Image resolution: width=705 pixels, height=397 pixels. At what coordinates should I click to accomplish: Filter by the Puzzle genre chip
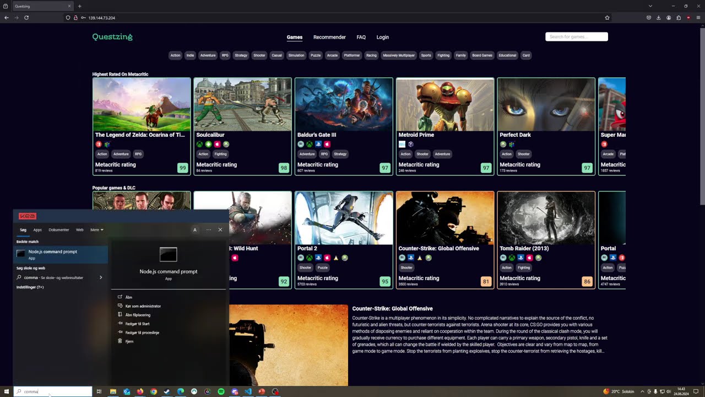click(x=316, y=55)
